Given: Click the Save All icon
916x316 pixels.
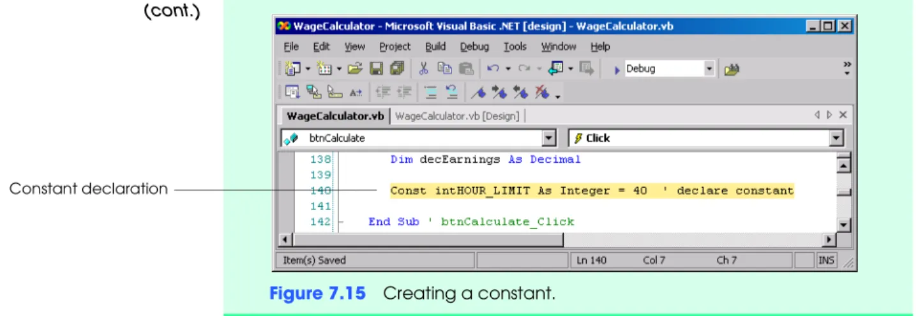Looking at the screenshot, I should coord(397,69).
